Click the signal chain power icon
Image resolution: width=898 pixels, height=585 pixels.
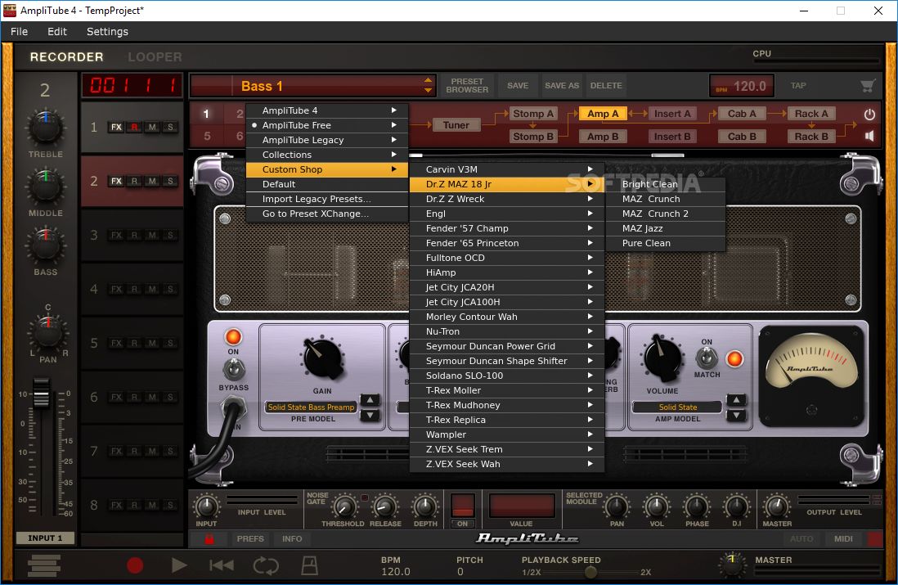[x=869, y=114]
